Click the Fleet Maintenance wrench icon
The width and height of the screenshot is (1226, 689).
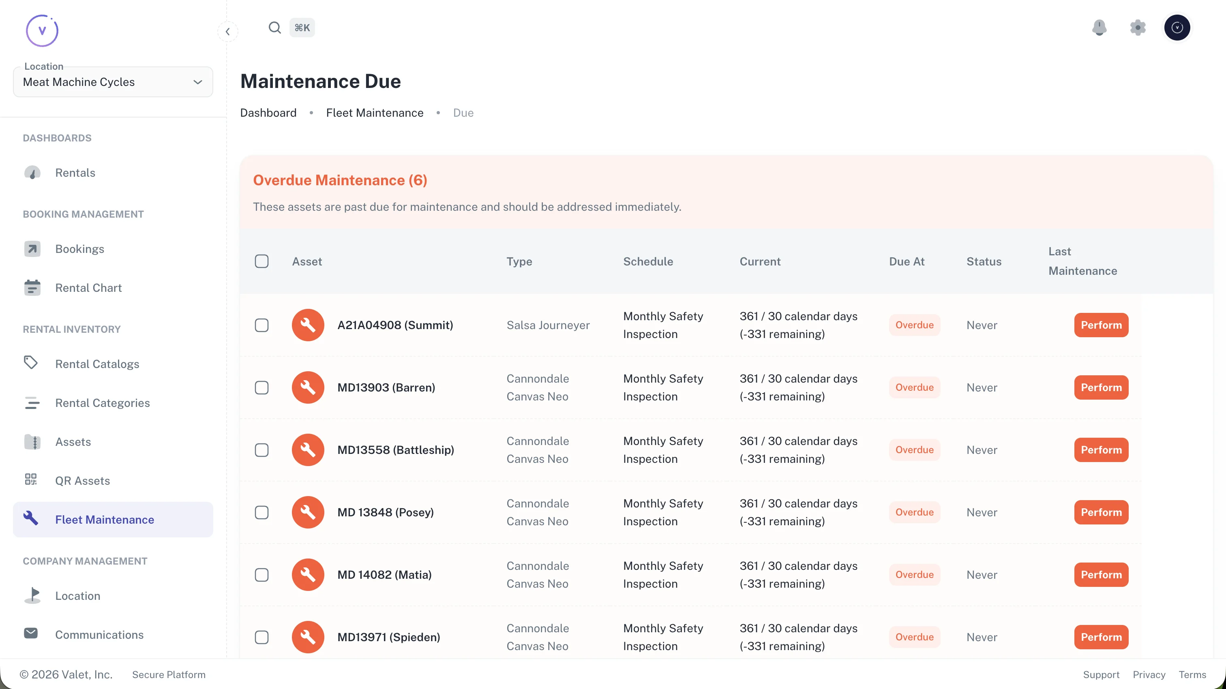[30, 519]
